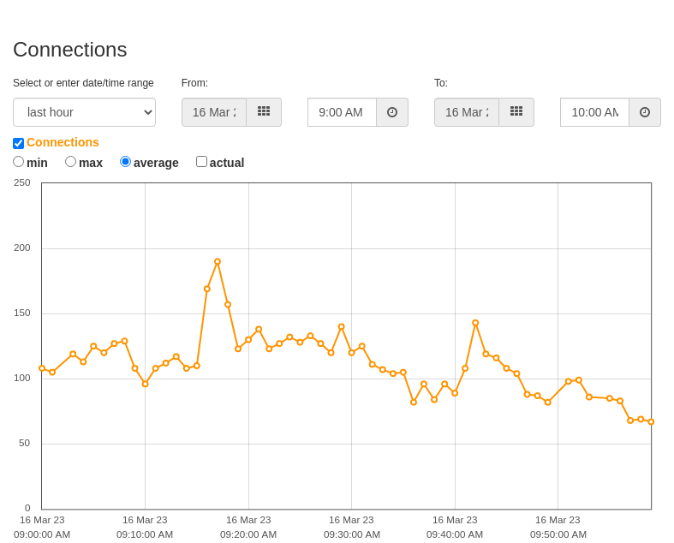674x543 pixels.
Task: Click the 9:00 AM From time field
Action: pos(343,112)
